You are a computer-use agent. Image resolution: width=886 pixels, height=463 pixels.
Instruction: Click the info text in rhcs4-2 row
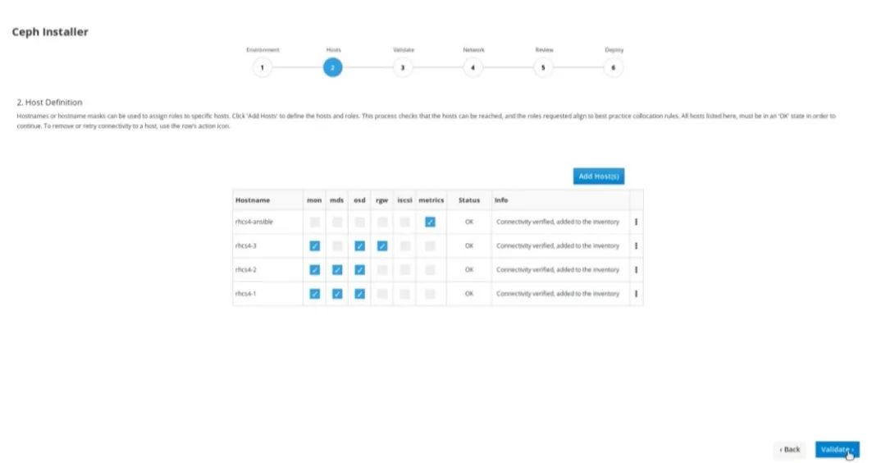[x=558, y=269]
